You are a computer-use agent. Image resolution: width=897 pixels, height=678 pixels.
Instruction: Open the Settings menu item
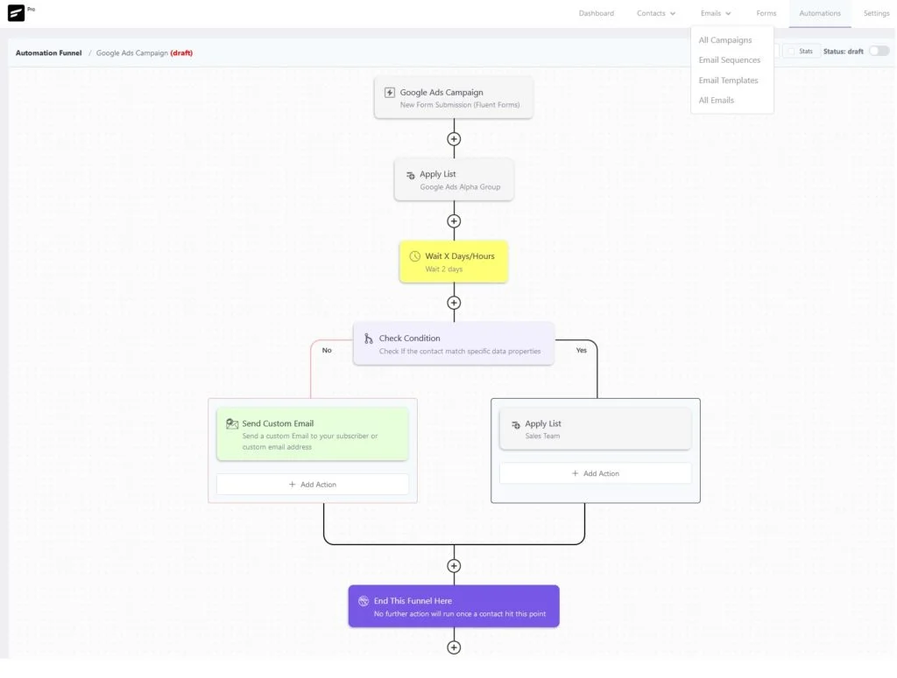click(x=876, y=13)
